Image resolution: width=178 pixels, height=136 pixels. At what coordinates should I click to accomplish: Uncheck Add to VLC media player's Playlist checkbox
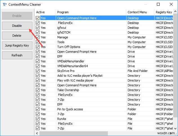(37, 76)
